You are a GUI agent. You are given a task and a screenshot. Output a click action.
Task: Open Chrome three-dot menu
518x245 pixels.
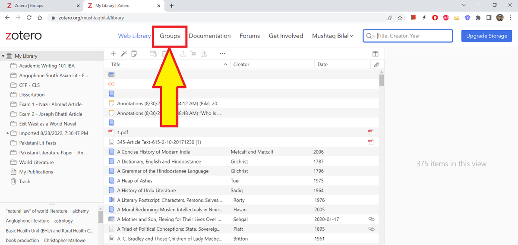[x=511, y=18]
